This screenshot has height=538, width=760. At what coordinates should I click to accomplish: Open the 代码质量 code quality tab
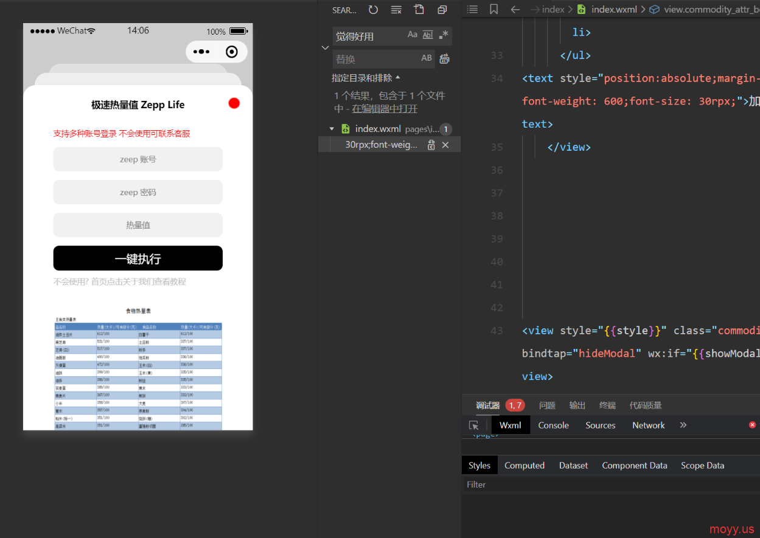point(646,405)
